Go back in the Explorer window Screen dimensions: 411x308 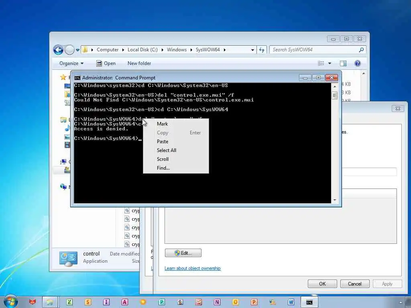pos(58,50)
